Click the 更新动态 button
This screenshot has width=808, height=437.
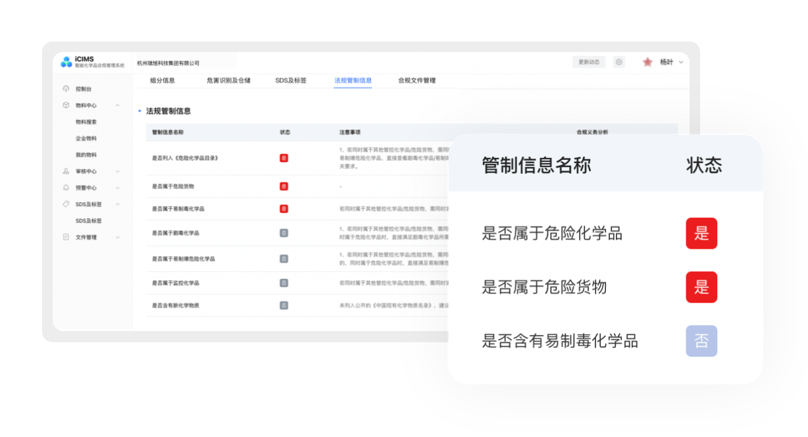[589, 62]
